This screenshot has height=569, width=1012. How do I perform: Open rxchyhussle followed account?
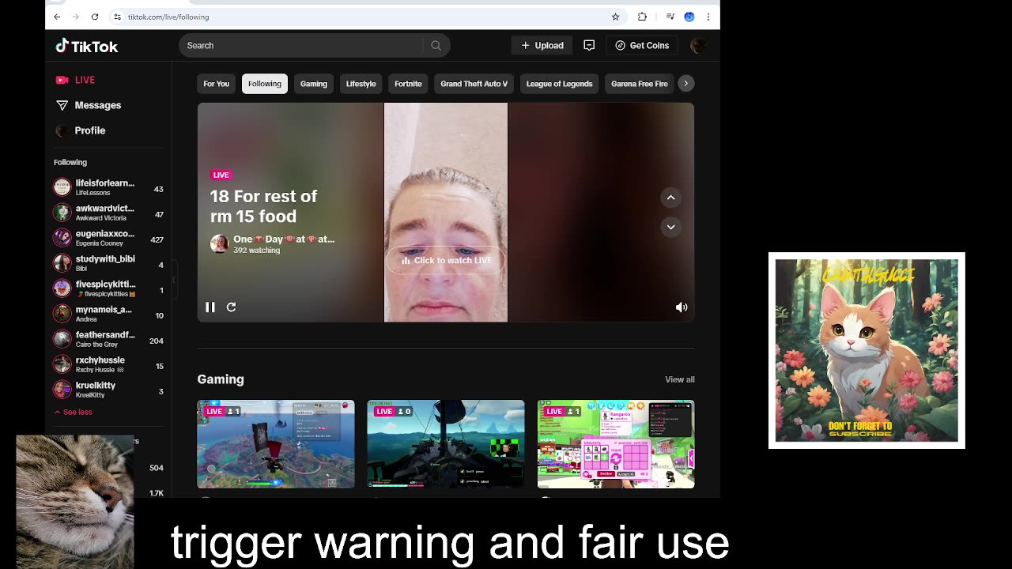tap(108, 364)
